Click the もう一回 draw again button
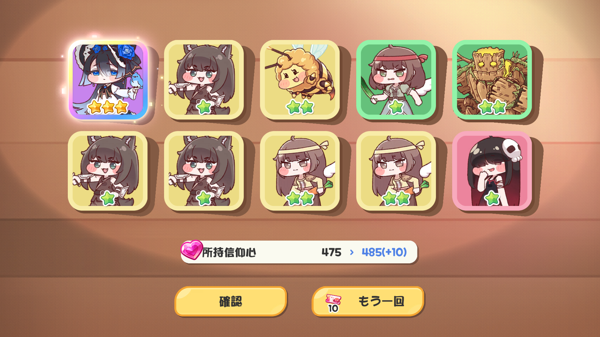 click(x=368, y=301)
